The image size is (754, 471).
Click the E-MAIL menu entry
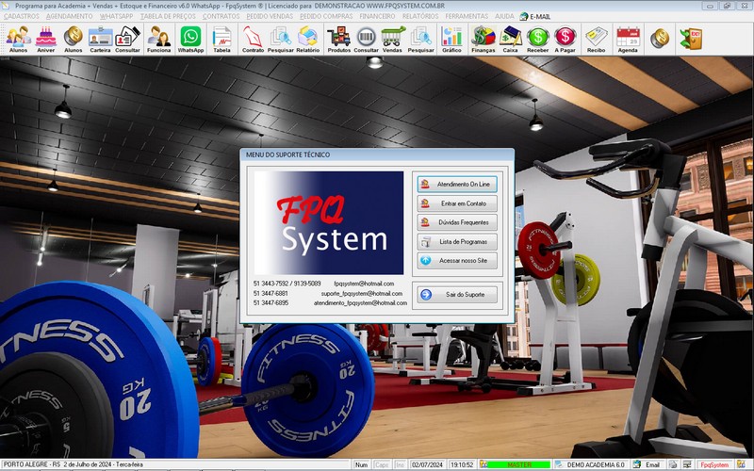[535, 16]
